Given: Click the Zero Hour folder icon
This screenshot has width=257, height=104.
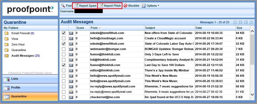Looking at the screenshot, I should tap(6, 44).
